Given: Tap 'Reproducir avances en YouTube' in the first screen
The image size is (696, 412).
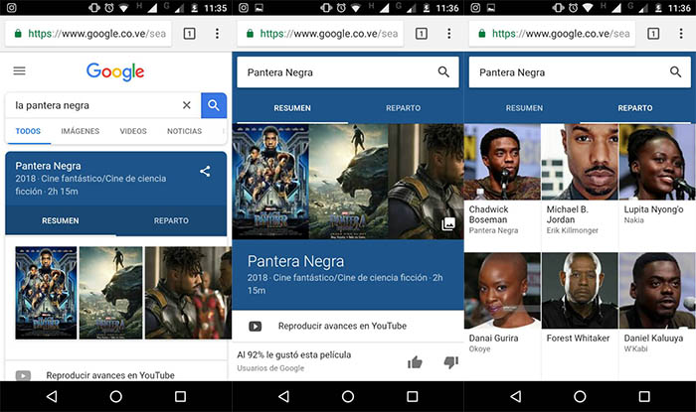Looking at the screenshot, I should [110, 375].
